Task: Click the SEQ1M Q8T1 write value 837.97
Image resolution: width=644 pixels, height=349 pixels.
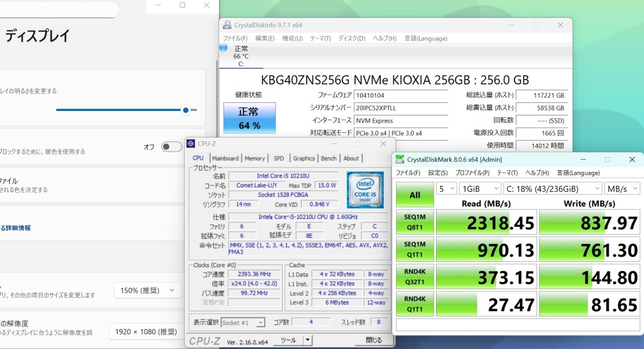Action: pos(589,222)
